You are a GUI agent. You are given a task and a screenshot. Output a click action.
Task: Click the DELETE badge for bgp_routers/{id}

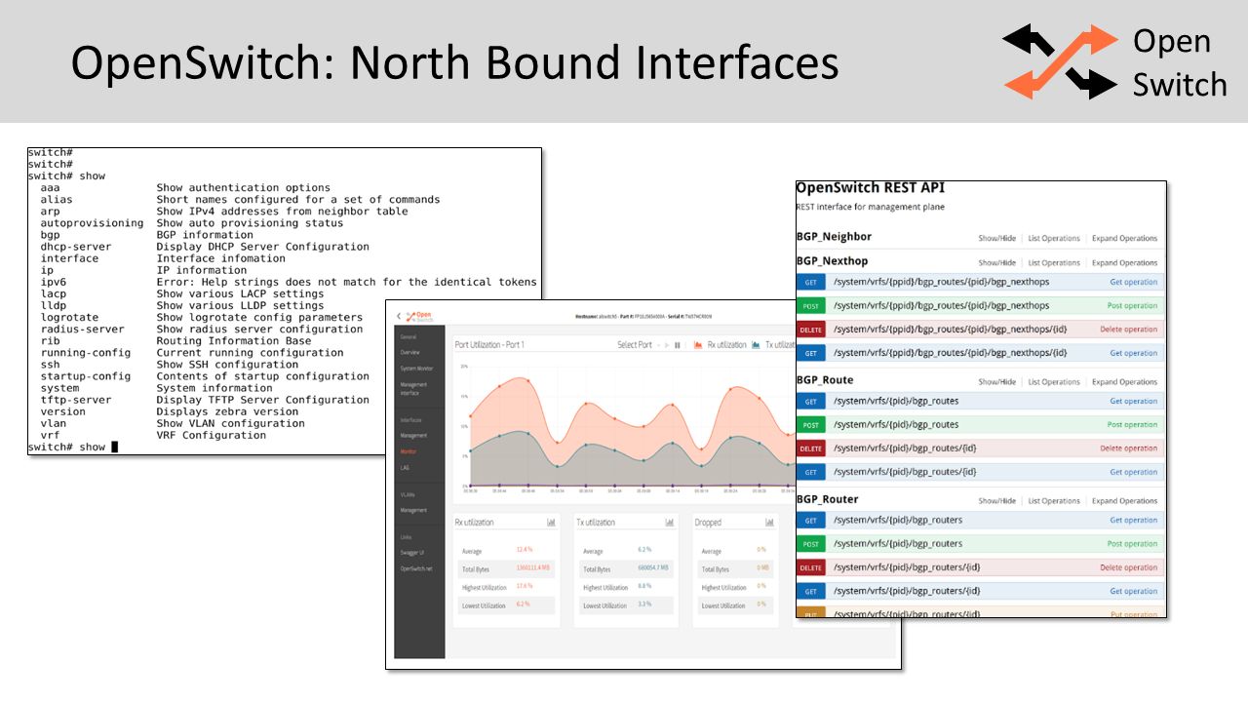[810, 567]
